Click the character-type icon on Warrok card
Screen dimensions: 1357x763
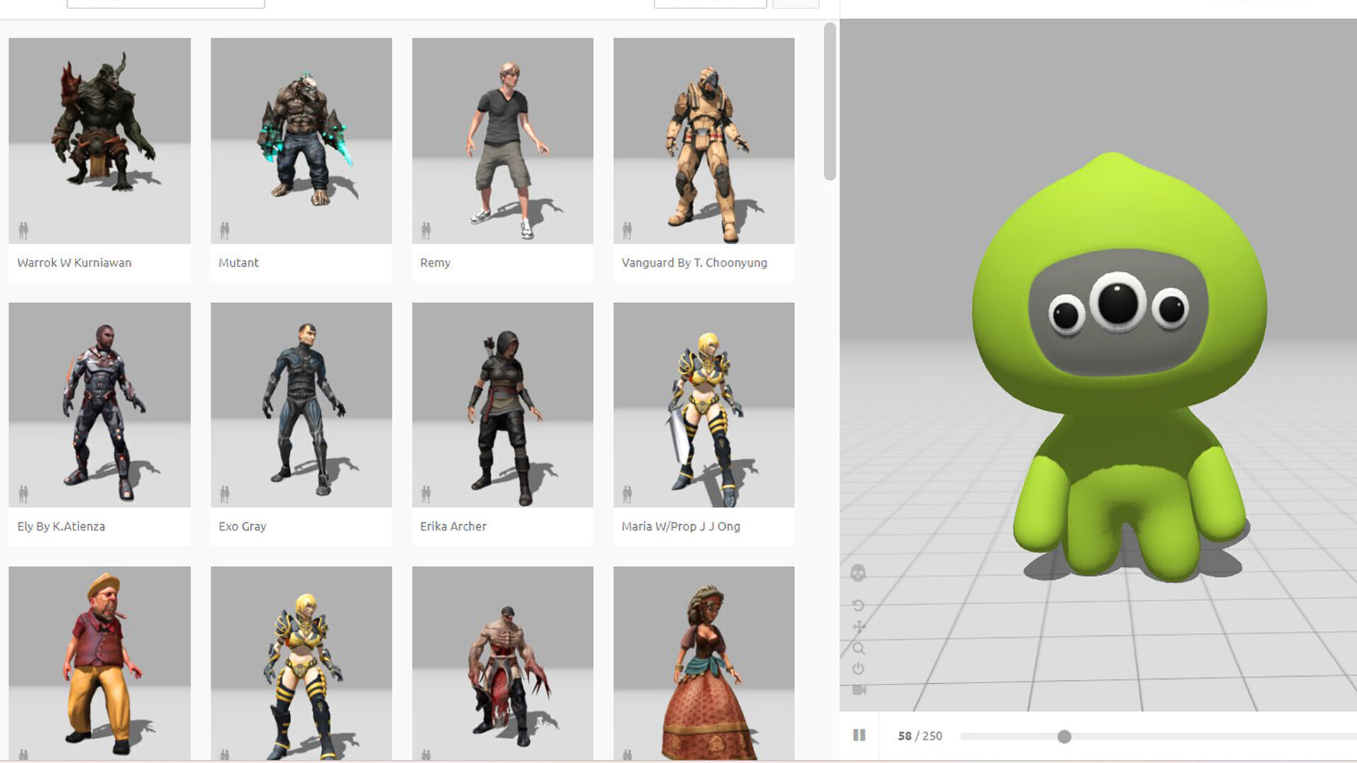click(23, 230)
